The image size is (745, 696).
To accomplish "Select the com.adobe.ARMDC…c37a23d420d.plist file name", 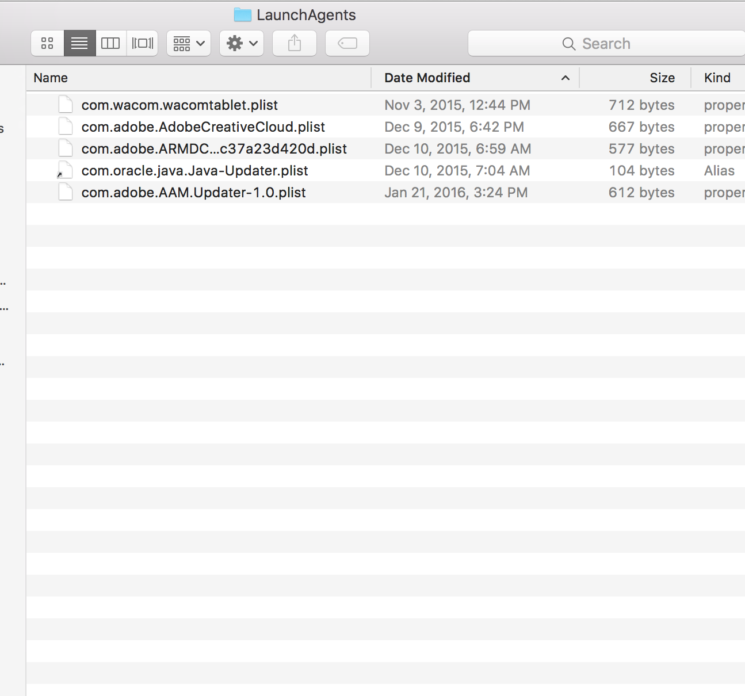I will (214, 149).
